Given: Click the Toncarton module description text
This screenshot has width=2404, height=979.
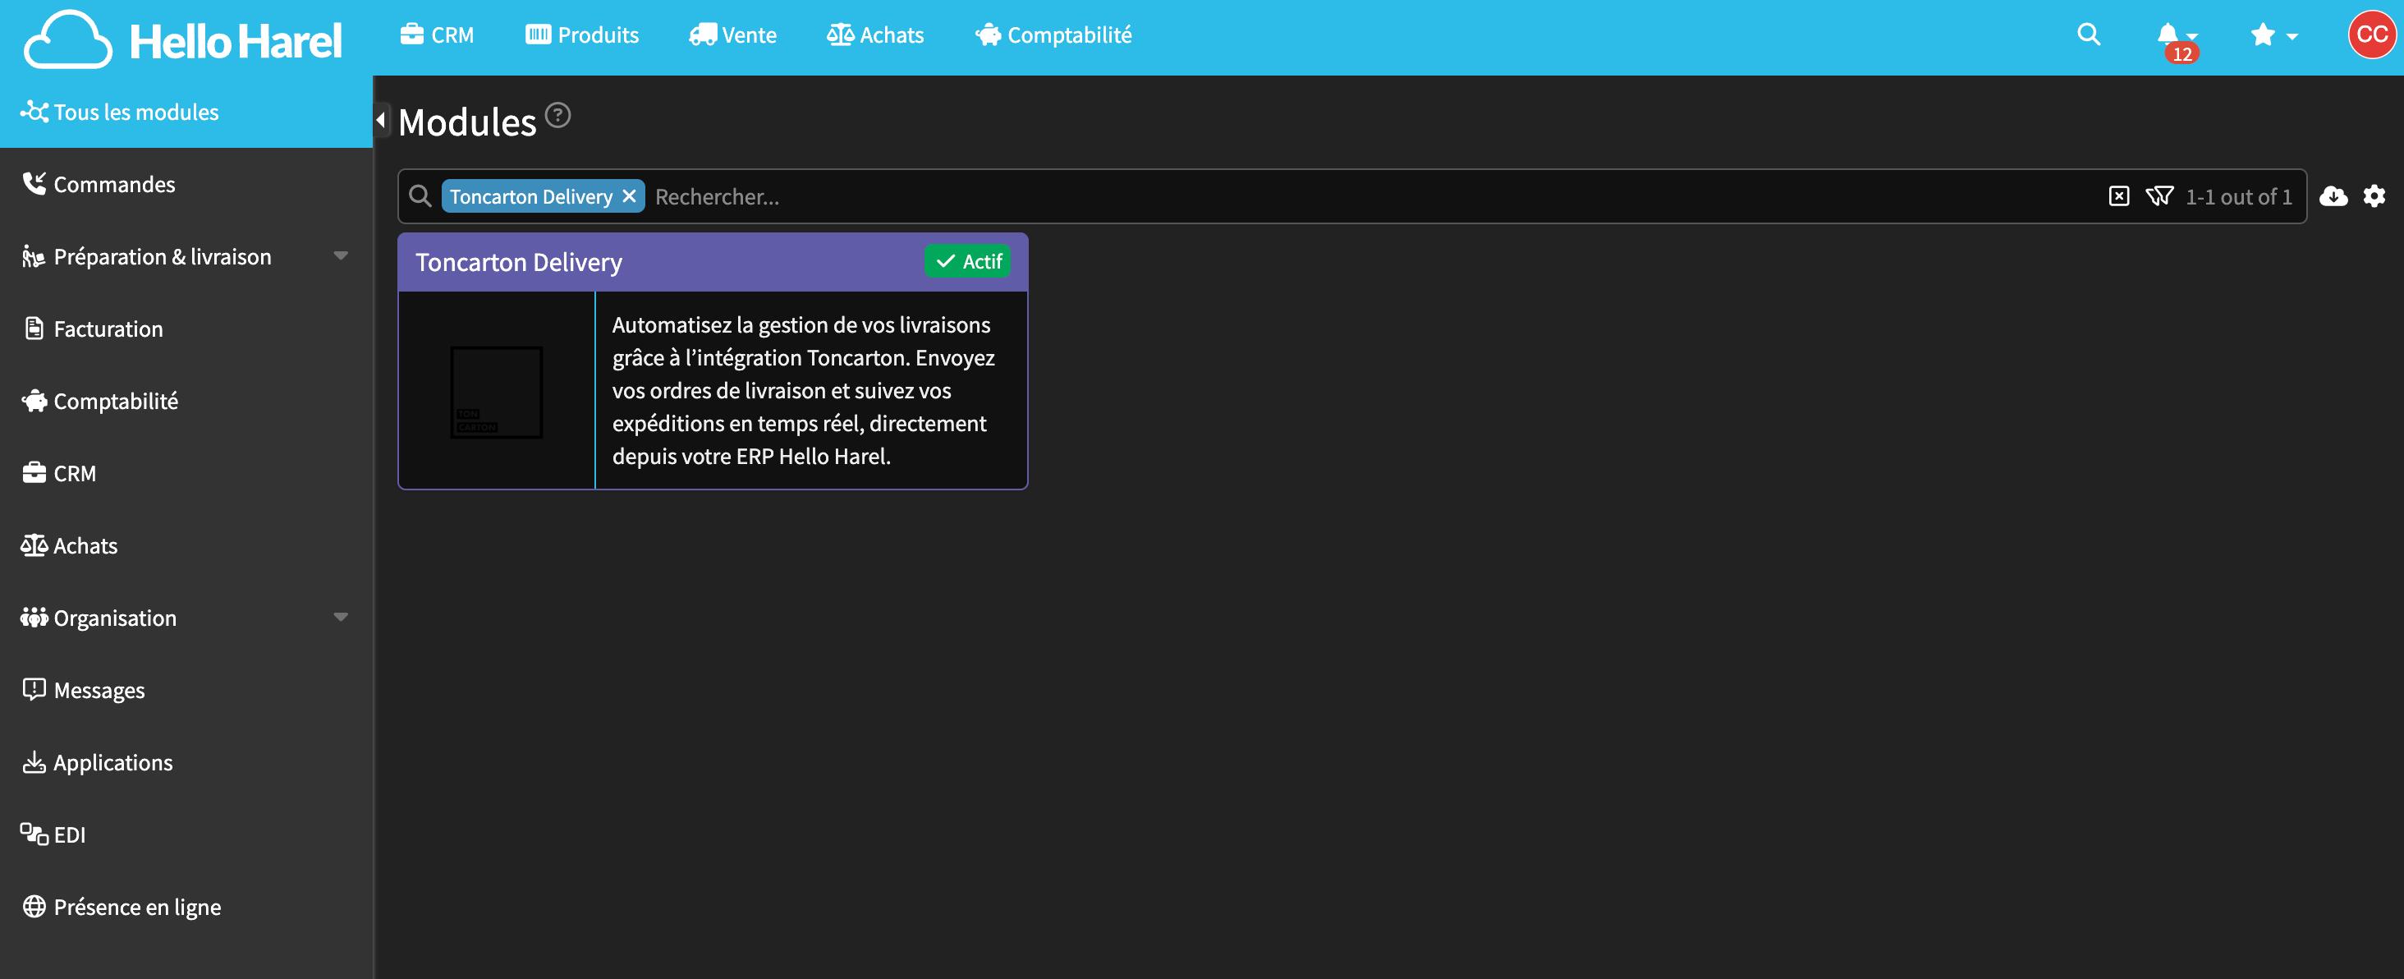Looking at the screenshot, I should click(x=804, y=390).
